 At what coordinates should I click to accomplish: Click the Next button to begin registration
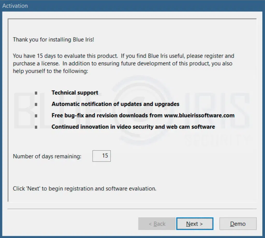195,224
